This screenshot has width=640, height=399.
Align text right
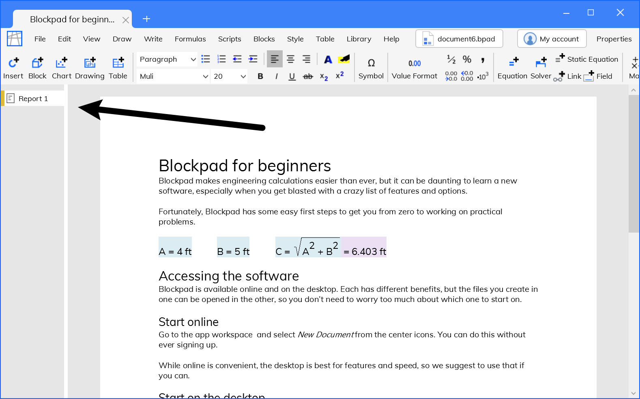(306, 59)
